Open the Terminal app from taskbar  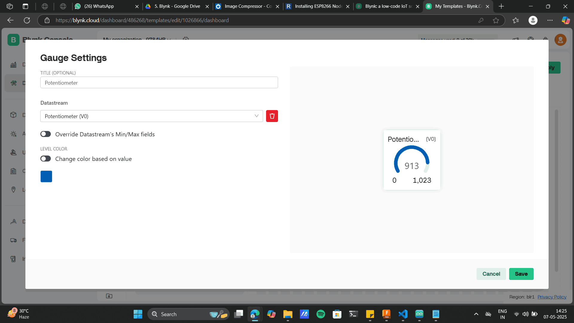(x=353, y=314)
